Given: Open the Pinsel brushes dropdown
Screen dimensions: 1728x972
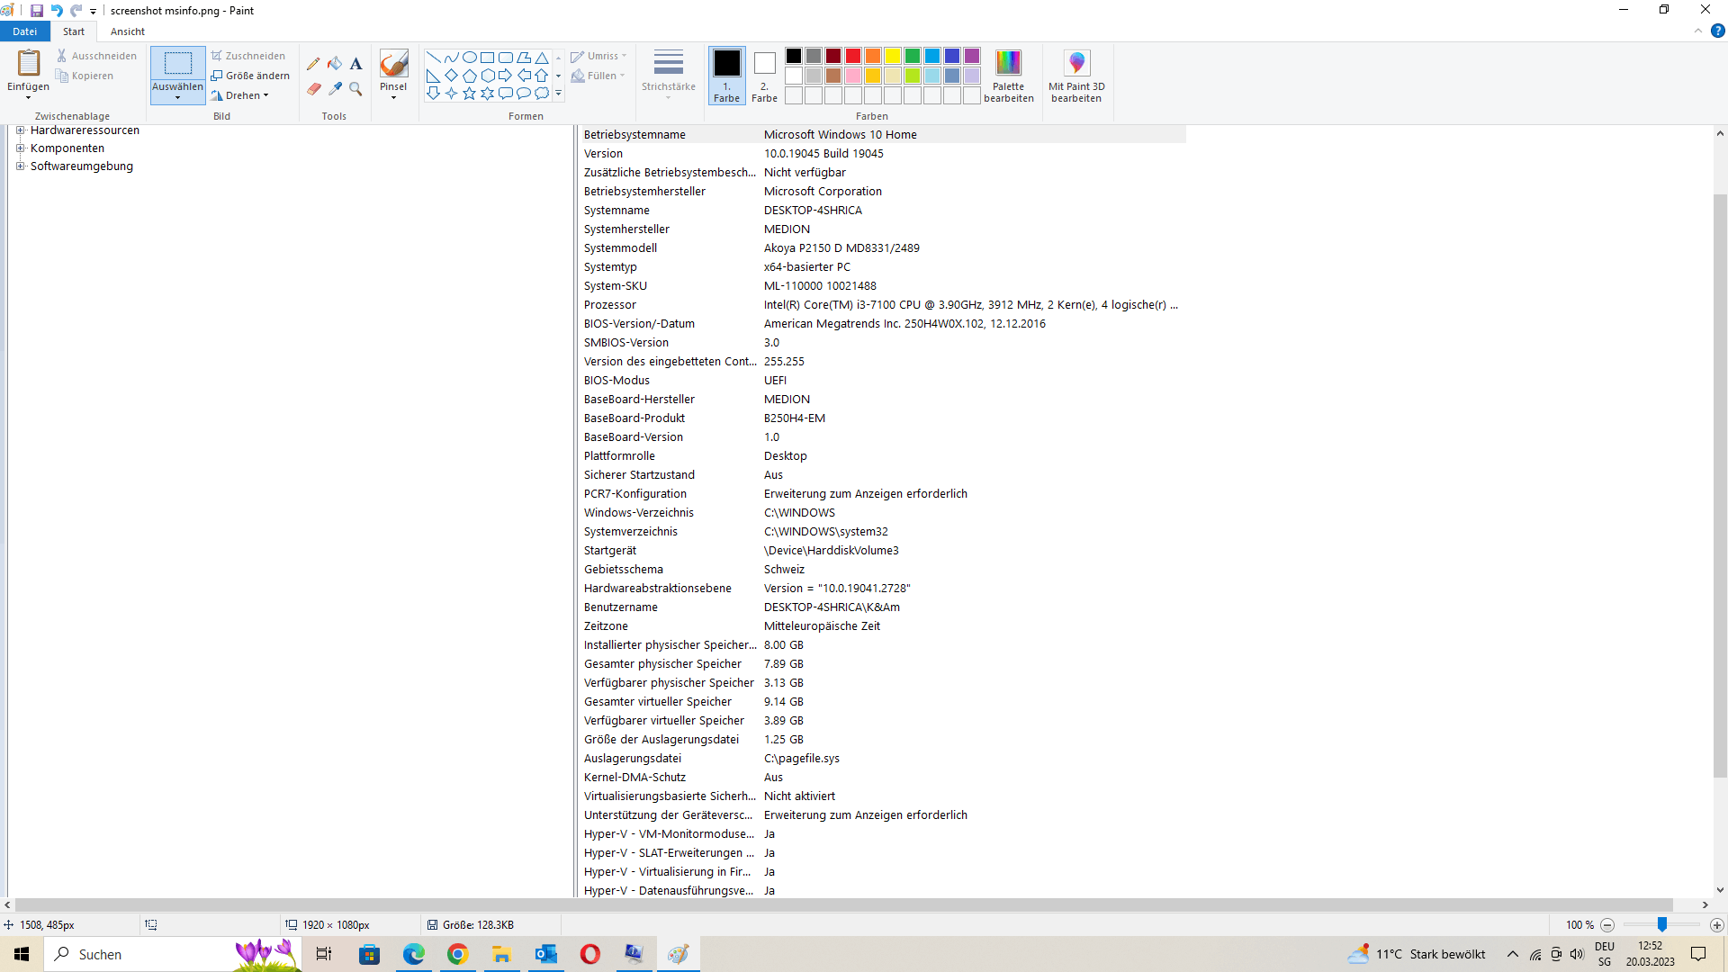Looking at the screenshot, I should (x=393, y=97).
